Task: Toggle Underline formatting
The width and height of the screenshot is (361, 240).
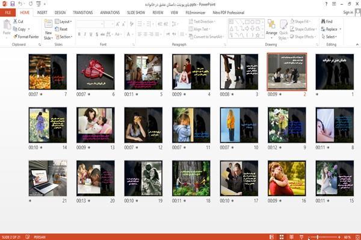Action: tap(91, 34)
